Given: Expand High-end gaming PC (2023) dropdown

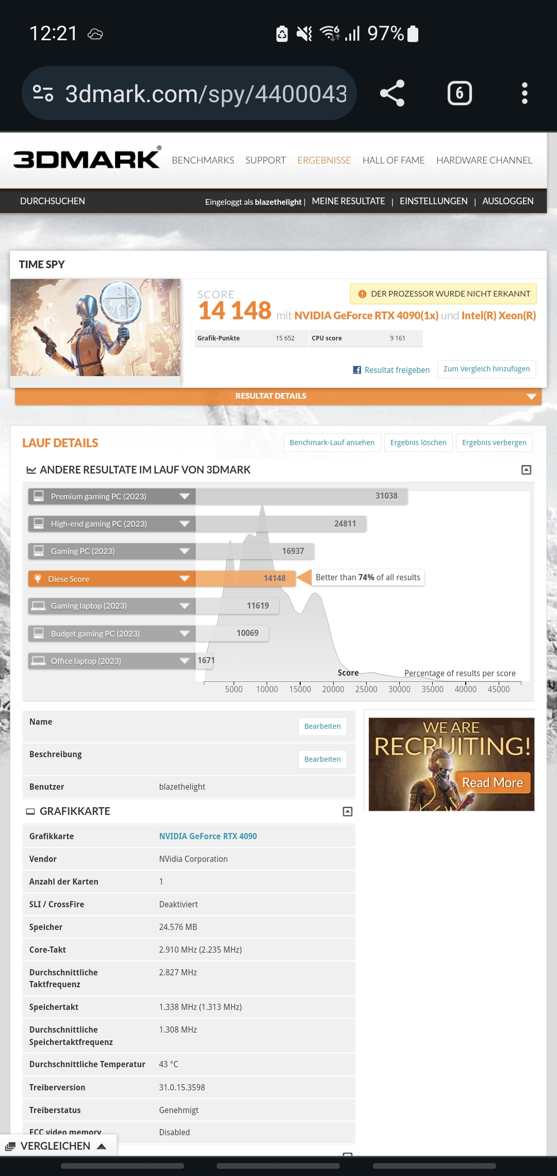Looking at the screenshot, I should coord(184,524).
